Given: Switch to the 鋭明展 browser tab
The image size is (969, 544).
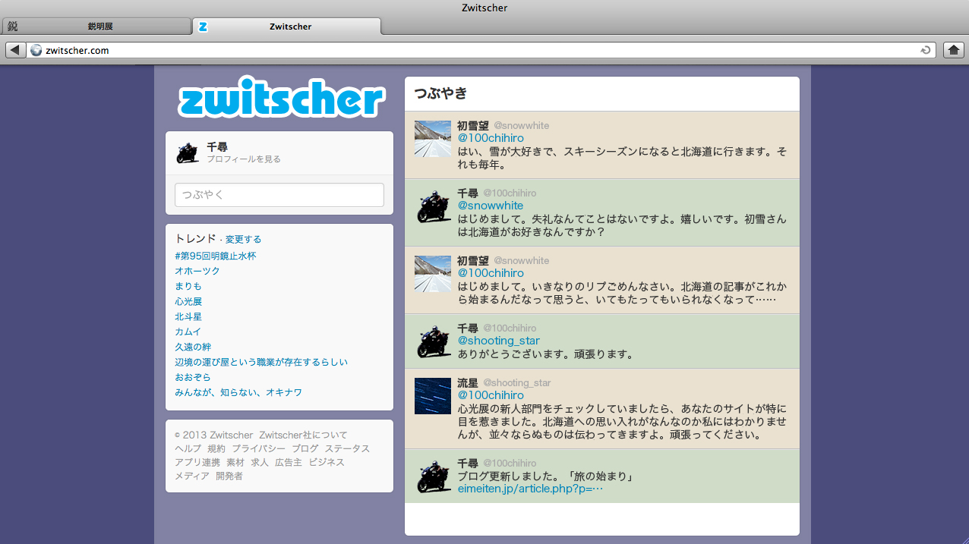Looking at the screenshot, I should (x=96, y=27).
